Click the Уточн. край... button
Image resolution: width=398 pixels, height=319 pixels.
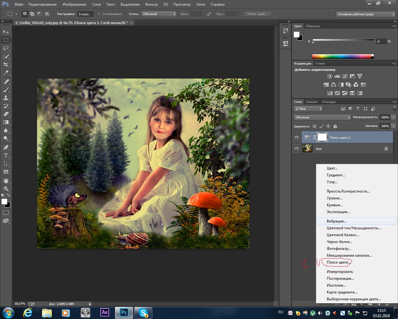257,14
